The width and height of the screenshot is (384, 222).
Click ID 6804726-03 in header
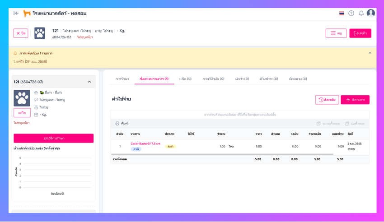tap(61, 37)
